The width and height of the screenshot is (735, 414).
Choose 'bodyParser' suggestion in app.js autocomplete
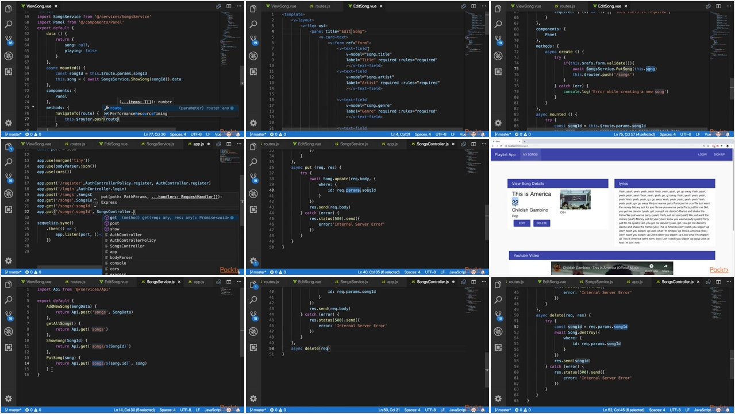click(x=170, y=257)
